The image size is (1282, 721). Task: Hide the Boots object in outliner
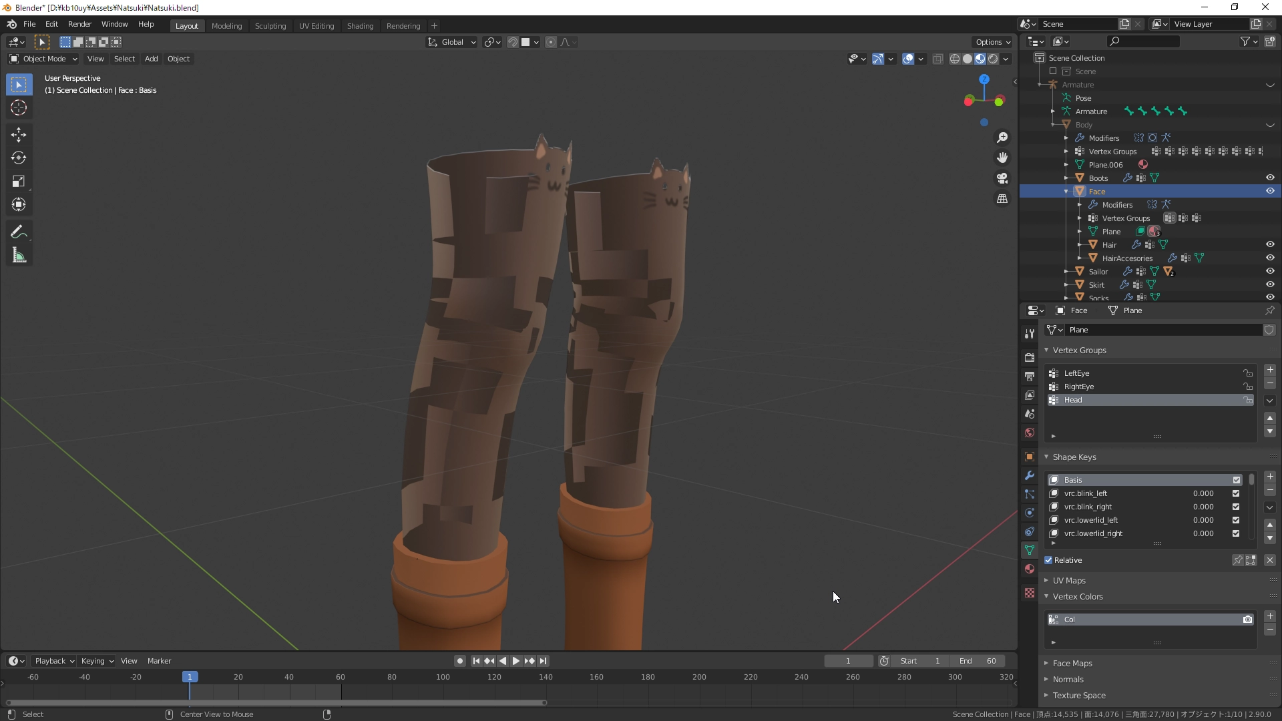coord(1270,178)
